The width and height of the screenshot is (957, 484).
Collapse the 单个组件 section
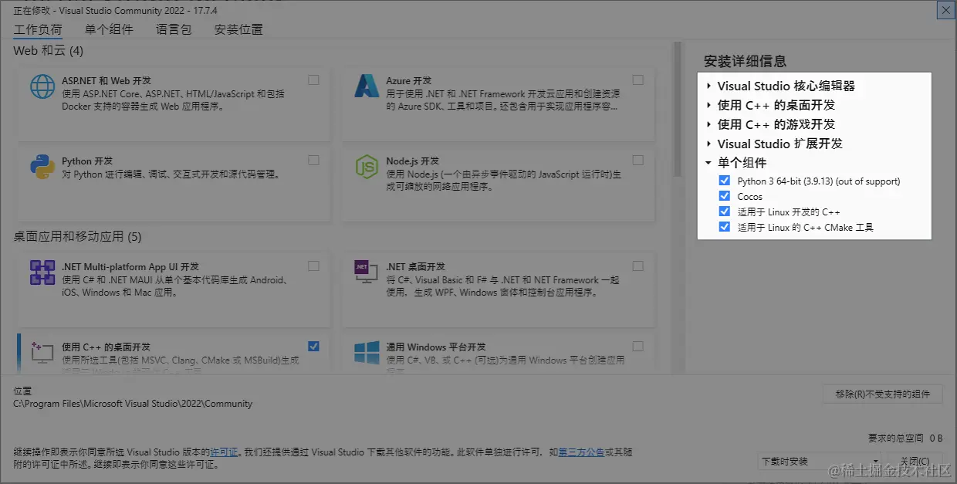click(708, 163)
